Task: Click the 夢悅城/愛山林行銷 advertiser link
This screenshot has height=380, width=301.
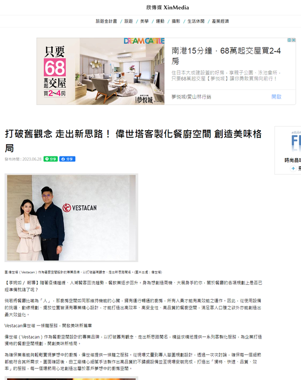Action: coord(191,97)
